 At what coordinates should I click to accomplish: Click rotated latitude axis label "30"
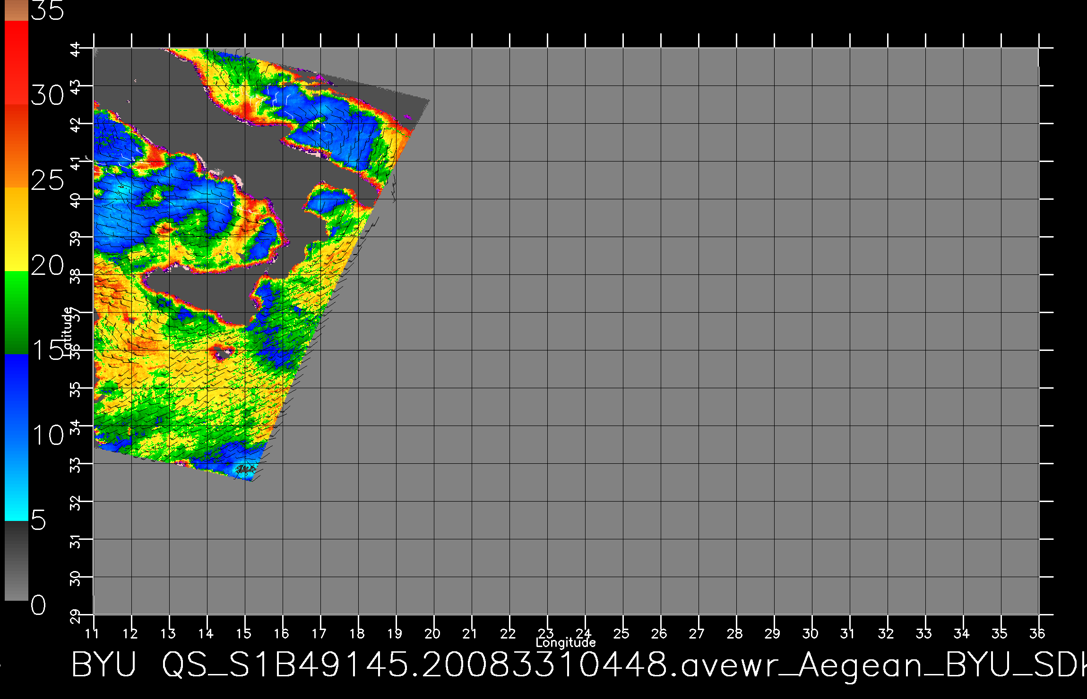click(76, 579)
